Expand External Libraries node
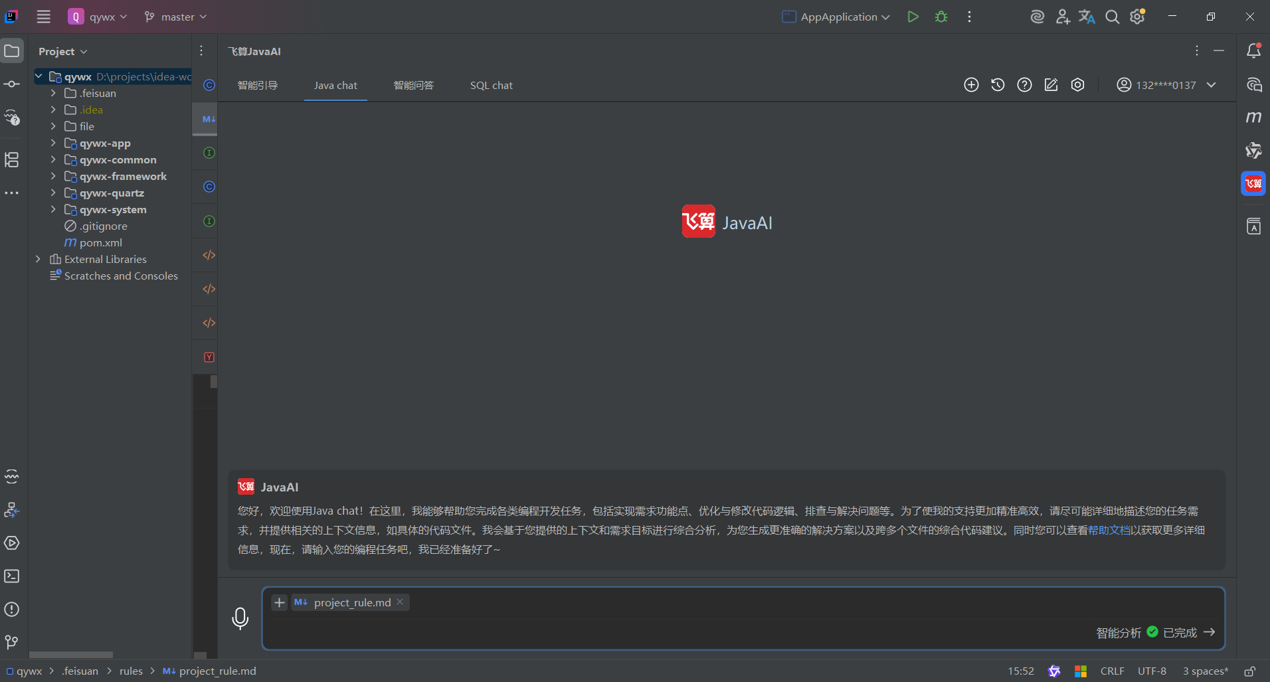Viewport: 1270px width, 682px height. 39,259
